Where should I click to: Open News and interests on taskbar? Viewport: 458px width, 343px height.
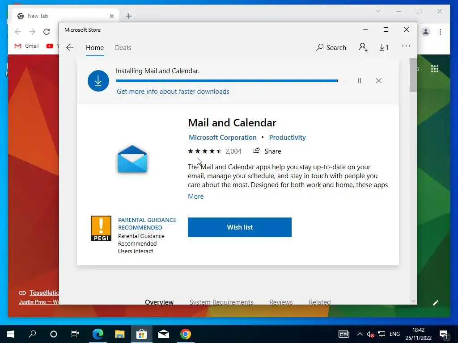344,334
